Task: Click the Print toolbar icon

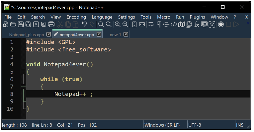Action: pyautogui.click(x=51, y=25)
